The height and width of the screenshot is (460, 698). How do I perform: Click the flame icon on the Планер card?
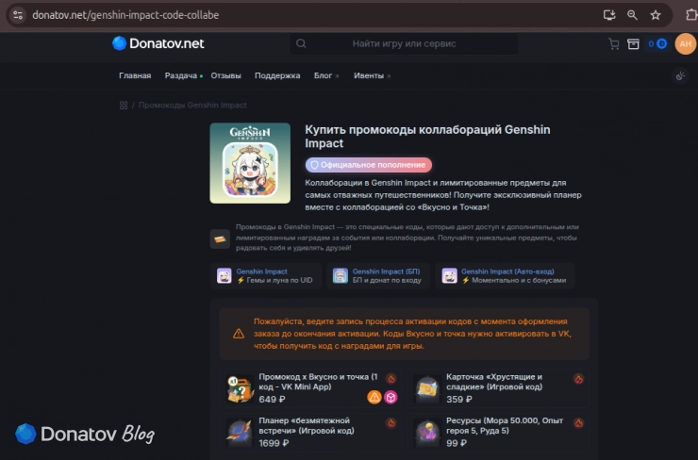391,423
